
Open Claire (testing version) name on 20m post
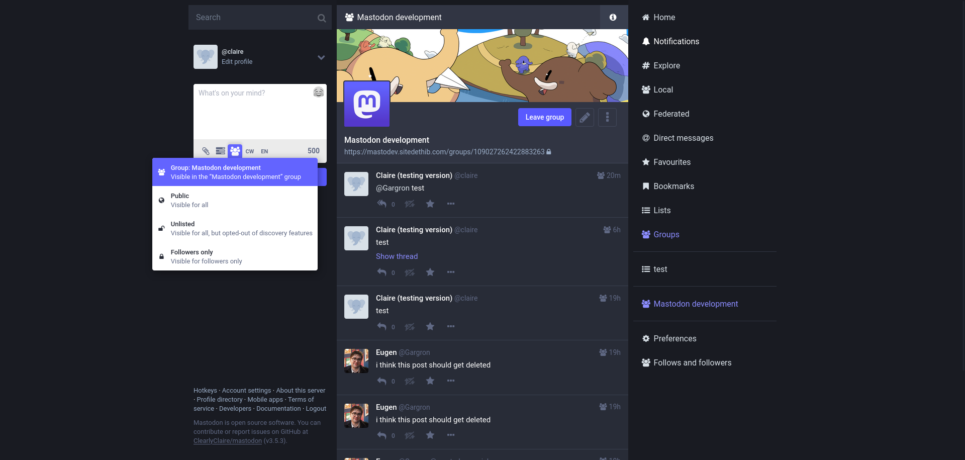(414, 175)
